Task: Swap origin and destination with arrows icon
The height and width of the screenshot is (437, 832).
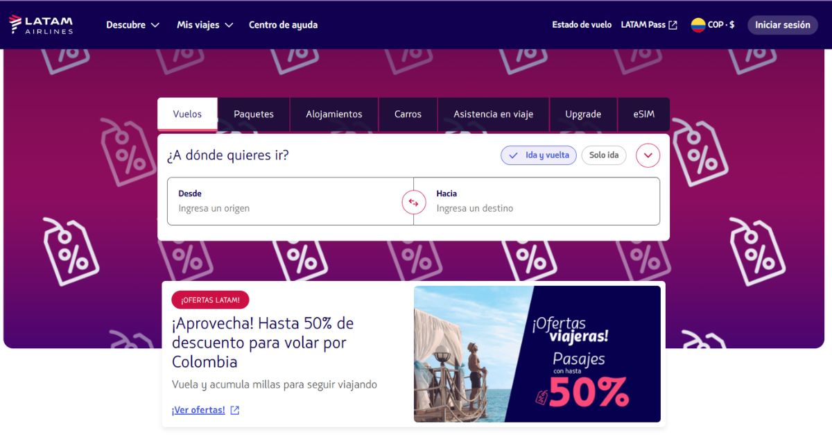Action: [x=414, y=202]
